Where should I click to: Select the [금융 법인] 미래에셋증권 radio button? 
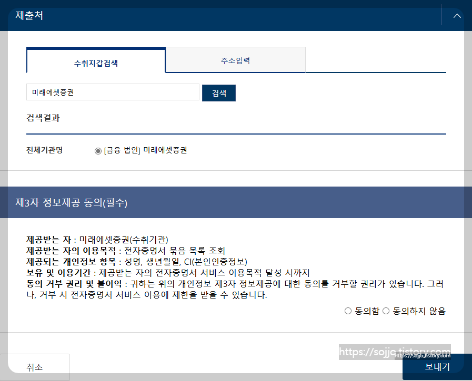[98, 151]
